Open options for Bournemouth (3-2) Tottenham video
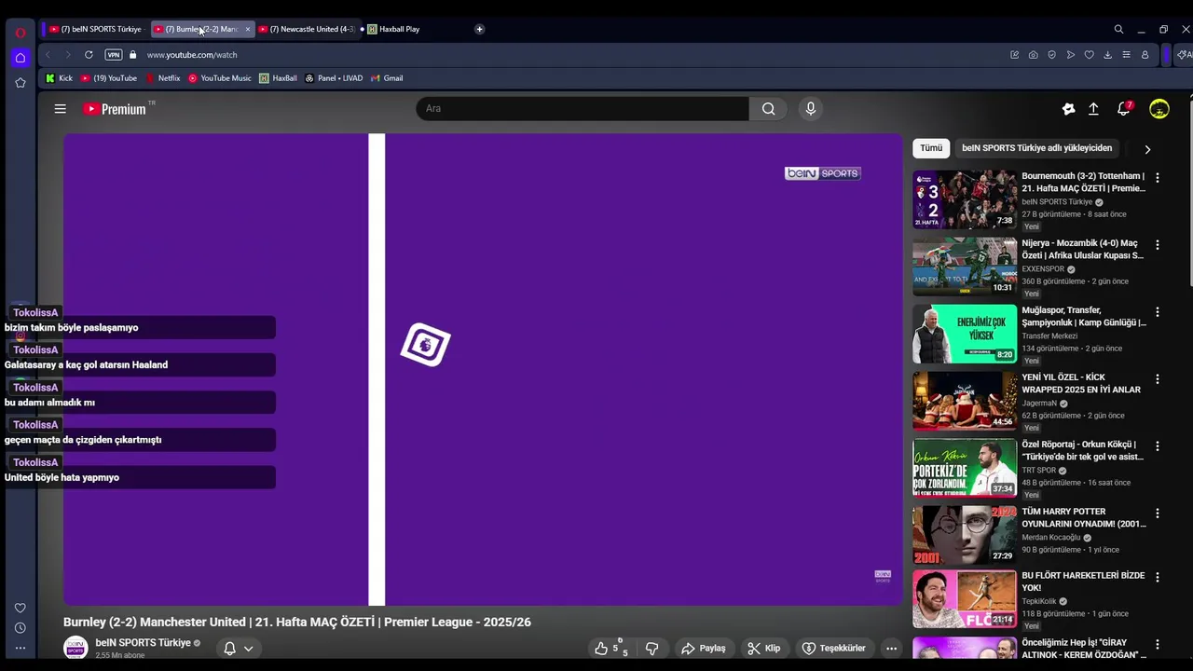 click(x=1158, y=177)
